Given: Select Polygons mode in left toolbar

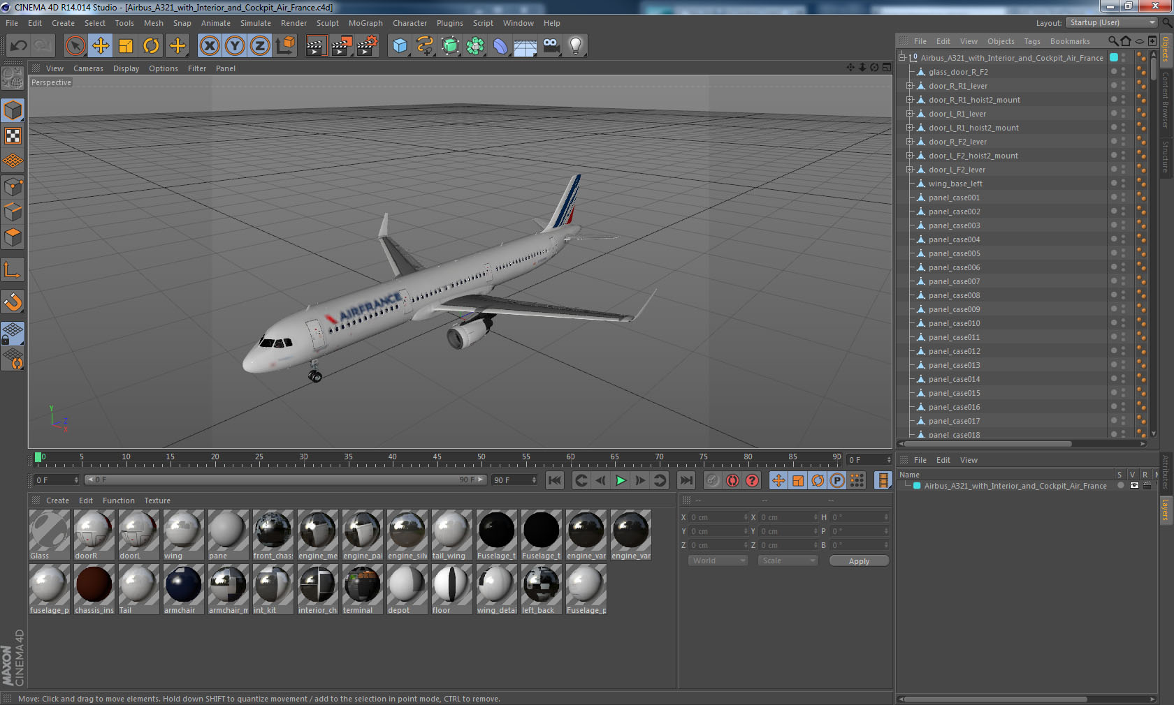Looking at the screenshot, I should (x=13, y=237).
